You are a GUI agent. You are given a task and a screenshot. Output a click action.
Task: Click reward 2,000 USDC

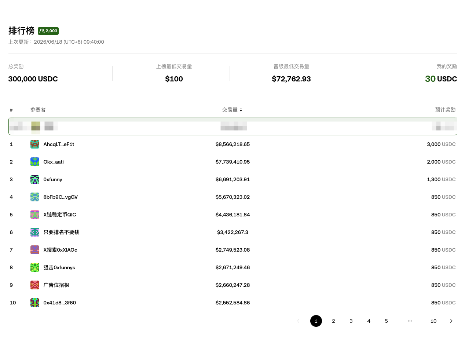click(x=441, y=162)
